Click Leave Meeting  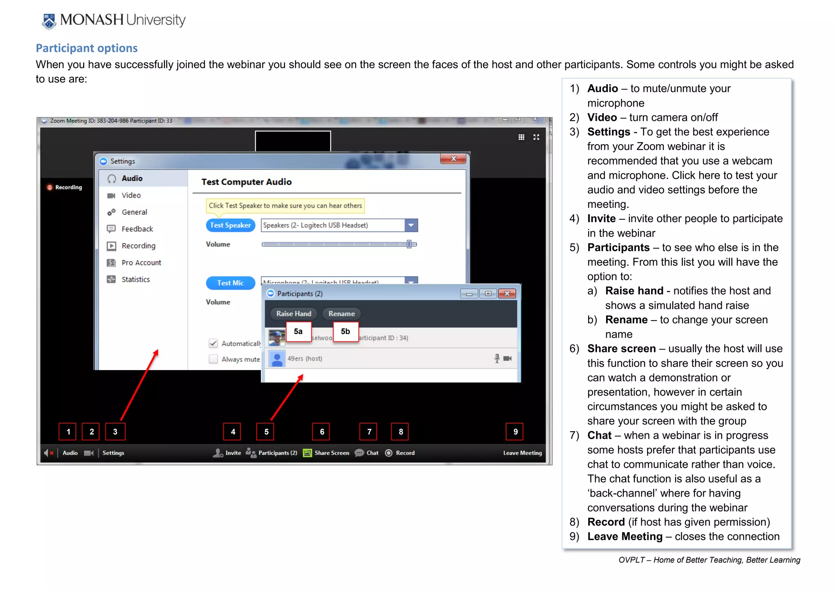click(522, 453)
